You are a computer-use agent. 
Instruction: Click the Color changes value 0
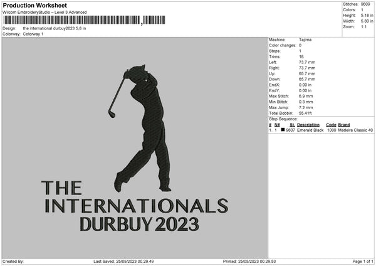coord(300,45)
